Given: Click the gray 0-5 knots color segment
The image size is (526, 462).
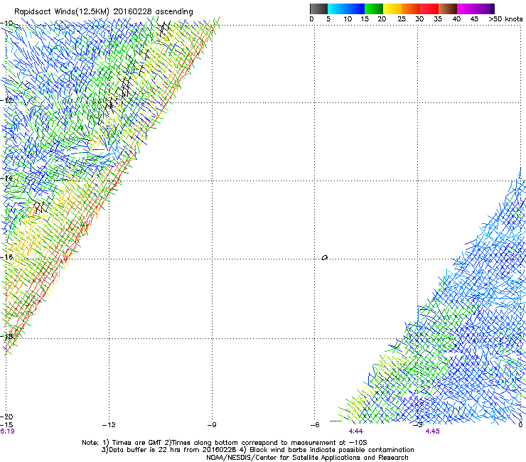Looking at the screenshot, I should 318,9.
